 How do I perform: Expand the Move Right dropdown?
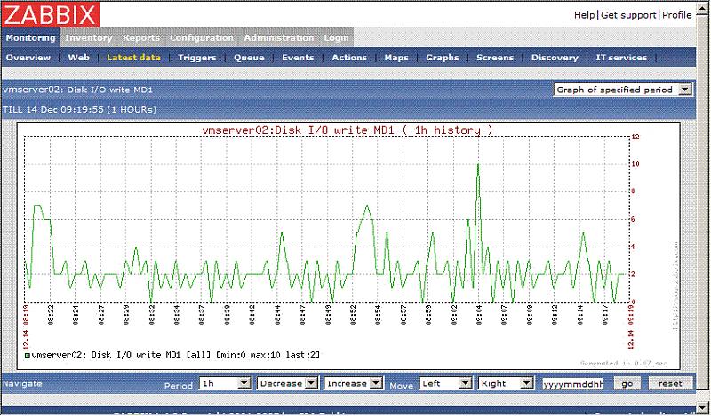coord(506,383)
